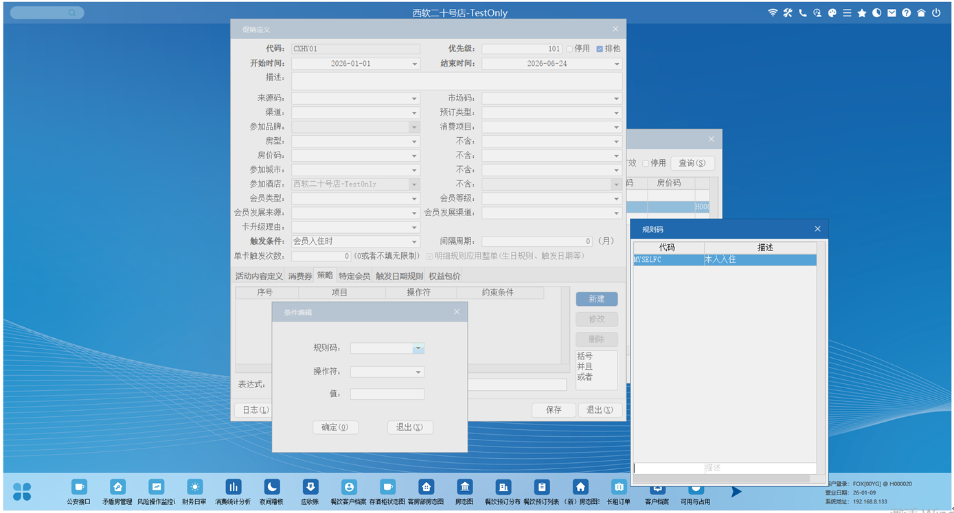The height and width of the screenshot is (513, 954).
Task: Click the search box in top-left corner
Action: coord(47,13)
